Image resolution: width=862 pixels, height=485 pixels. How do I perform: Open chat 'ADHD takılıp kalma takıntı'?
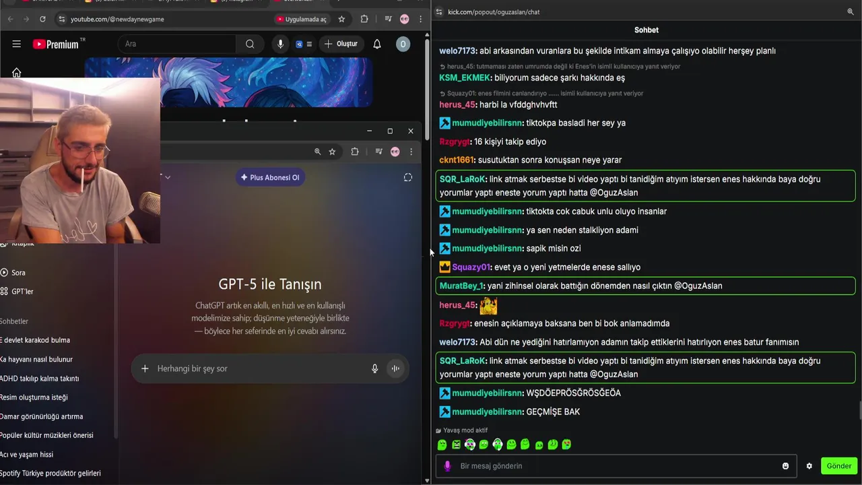[x=39, y=379]
